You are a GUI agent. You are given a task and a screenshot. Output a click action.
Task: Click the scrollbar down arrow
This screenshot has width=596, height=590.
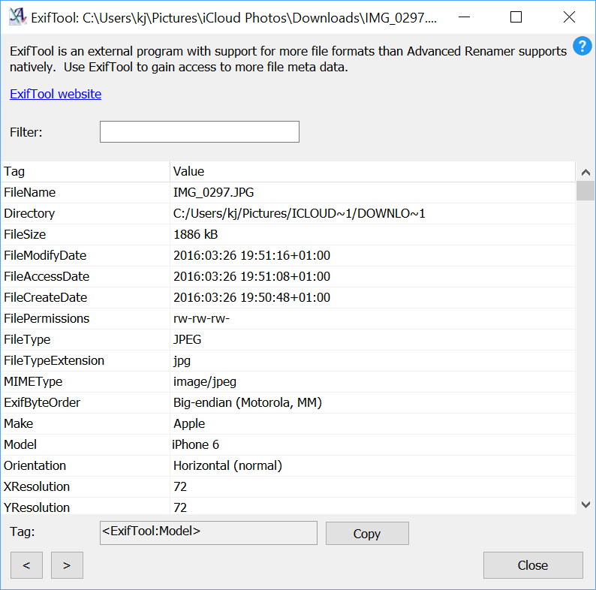pos(585,504)
